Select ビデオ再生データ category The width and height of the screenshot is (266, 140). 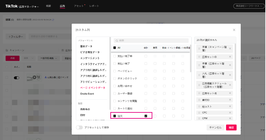89,52
